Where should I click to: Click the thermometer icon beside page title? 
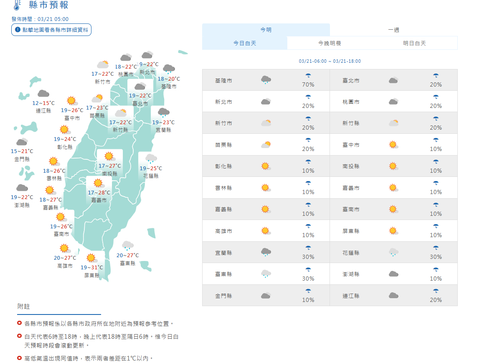point(17,5)
